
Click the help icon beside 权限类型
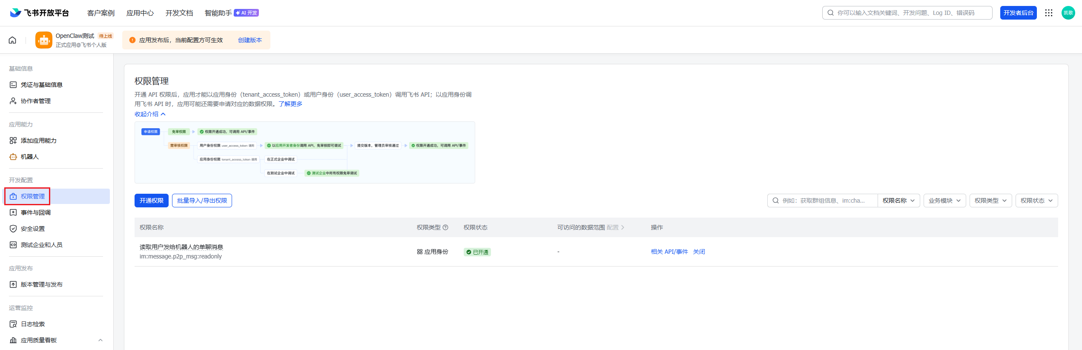pyautogui.click(x=445, y=227)
